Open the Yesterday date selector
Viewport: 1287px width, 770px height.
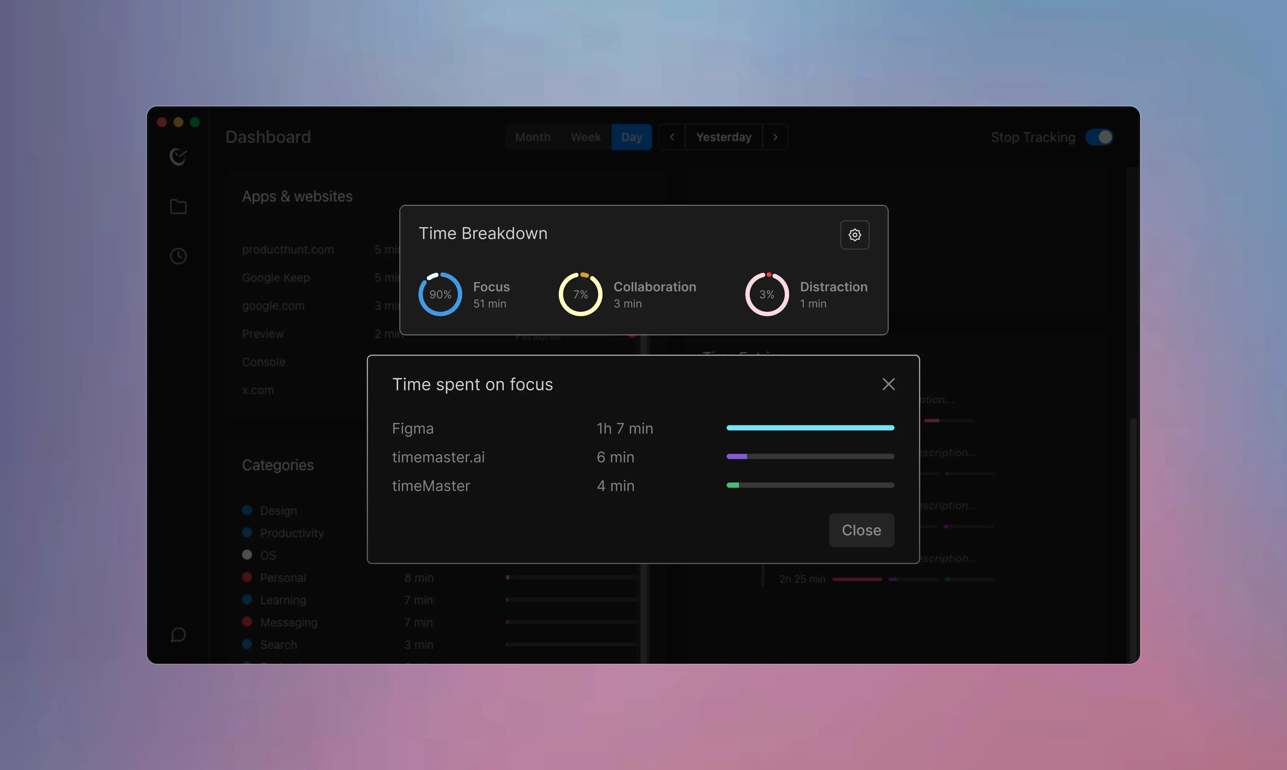[724, 137]
